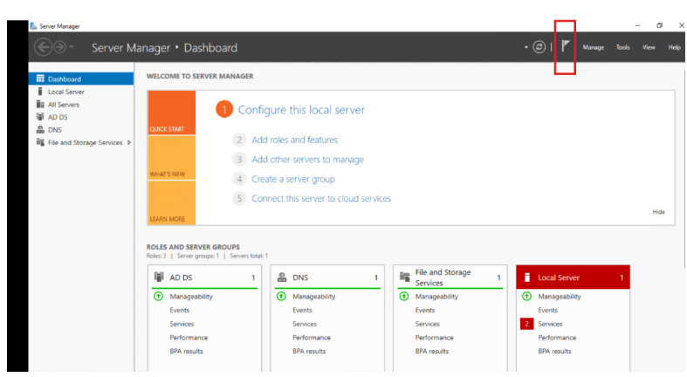Select Local Server in the sidebar
687x377 pixels.
pos(81,92)
